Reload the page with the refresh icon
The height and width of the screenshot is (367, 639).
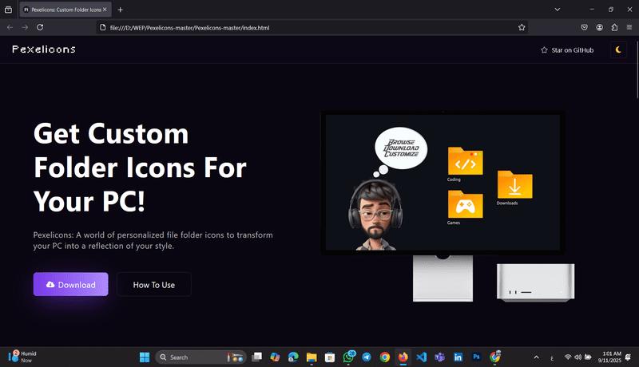click(x=40, y=27)
